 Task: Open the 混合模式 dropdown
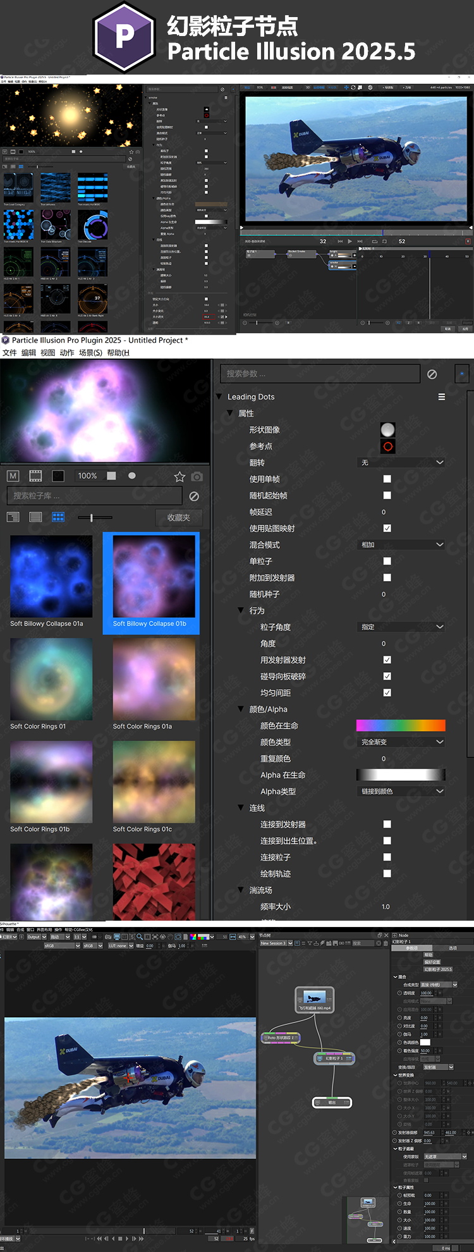point(401,545)
